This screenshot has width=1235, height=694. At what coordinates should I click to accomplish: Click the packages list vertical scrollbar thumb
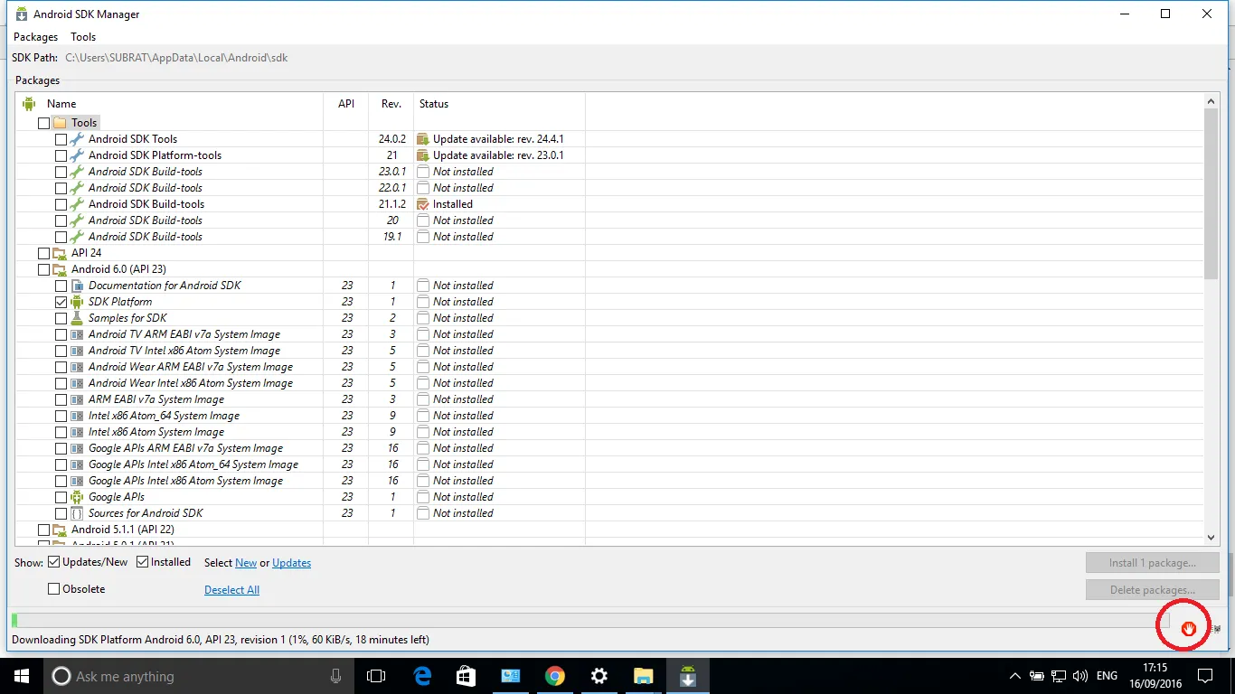(1211, 193)
